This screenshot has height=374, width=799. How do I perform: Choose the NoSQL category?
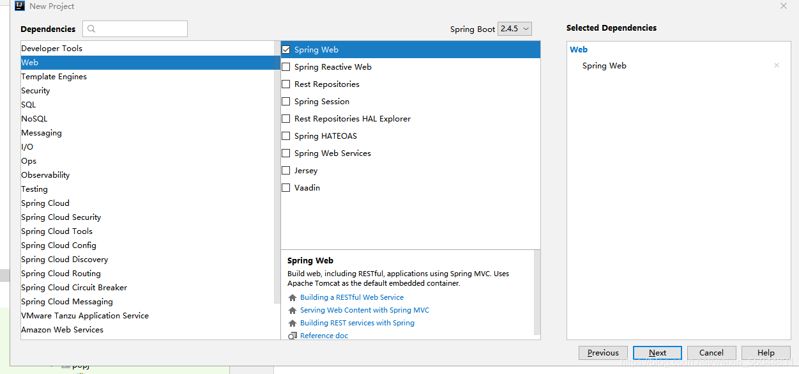34,119
